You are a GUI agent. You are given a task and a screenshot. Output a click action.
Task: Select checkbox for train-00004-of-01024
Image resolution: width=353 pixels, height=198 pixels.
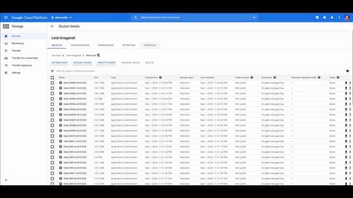[52, 104]
